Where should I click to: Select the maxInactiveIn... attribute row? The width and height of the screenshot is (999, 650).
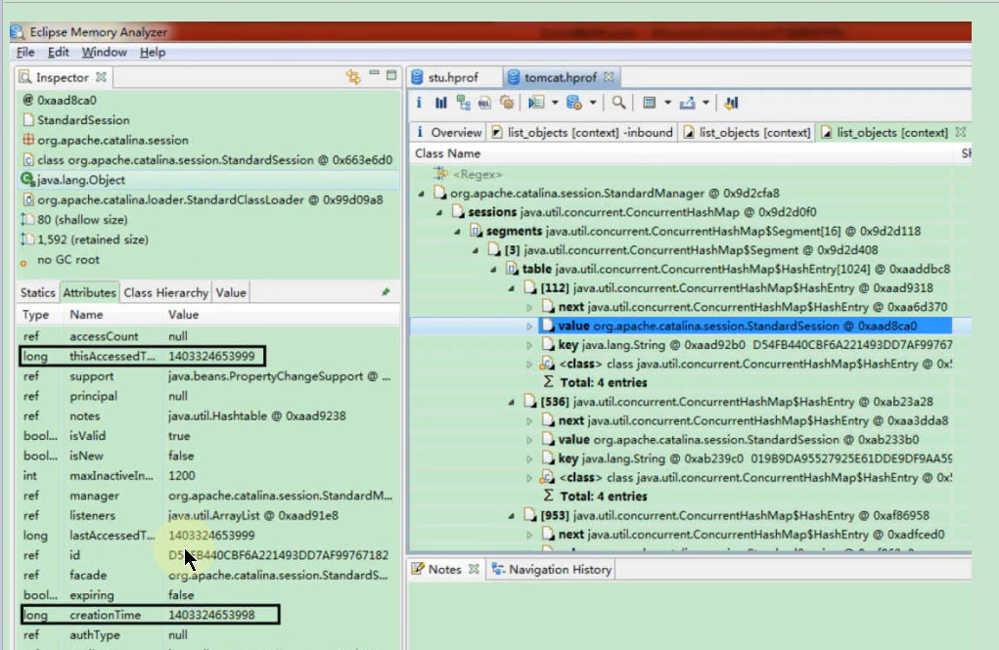[207, 476]
